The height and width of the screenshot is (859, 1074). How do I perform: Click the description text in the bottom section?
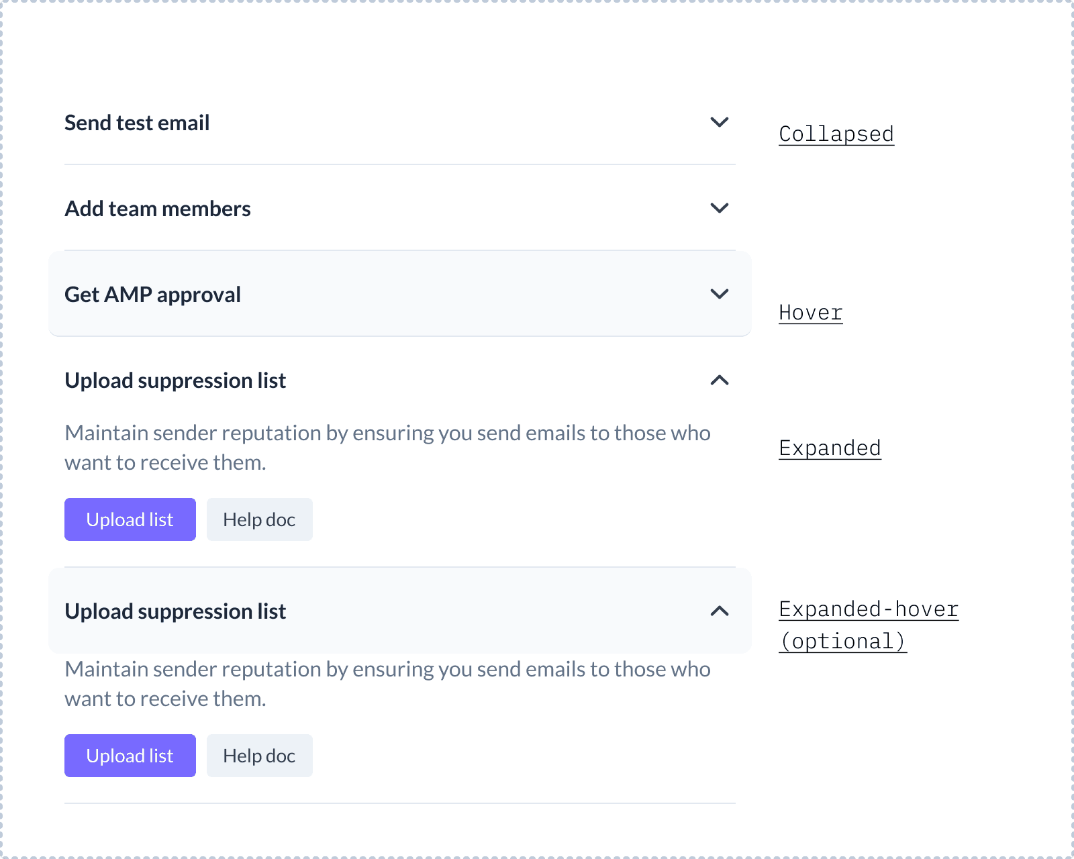coord(387,684)
